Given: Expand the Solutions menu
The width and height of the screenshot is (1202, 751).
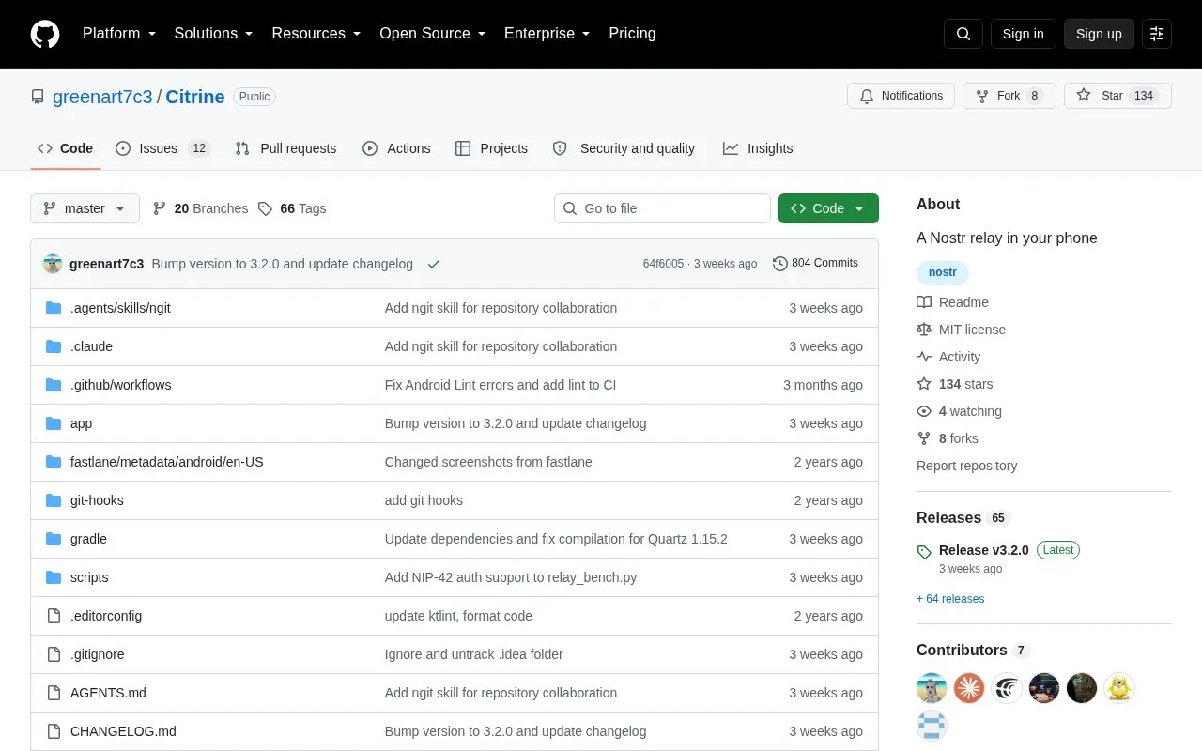Looking at the screenshot, I should (214, 34).
